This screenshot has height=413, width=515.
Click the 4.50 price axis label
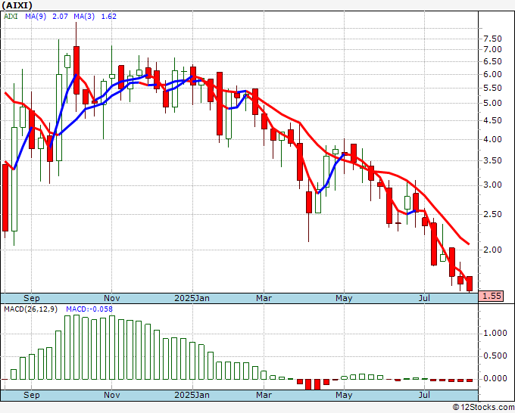(x=493, y=121)
